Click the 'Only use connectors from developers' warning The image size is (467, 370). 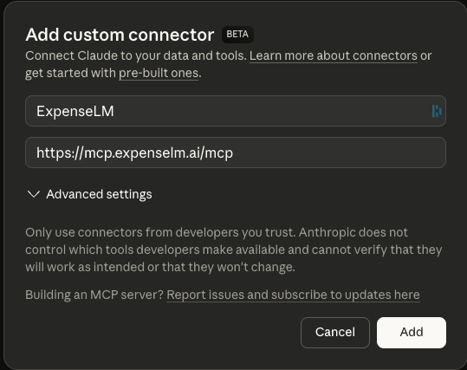coord(234,250)
